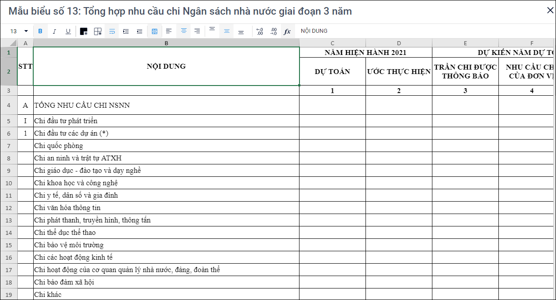This screenshot has height=300, width=556.
Task: Toggle wrap text in cell
Action: pos(112,31)
